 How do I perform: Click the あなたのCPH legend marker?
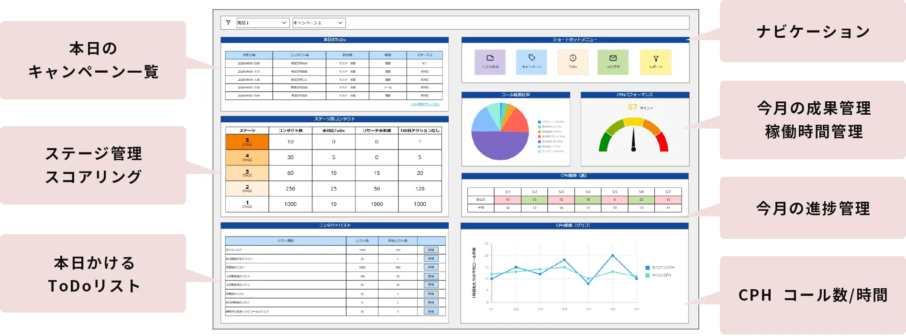(x=648, y=268)
